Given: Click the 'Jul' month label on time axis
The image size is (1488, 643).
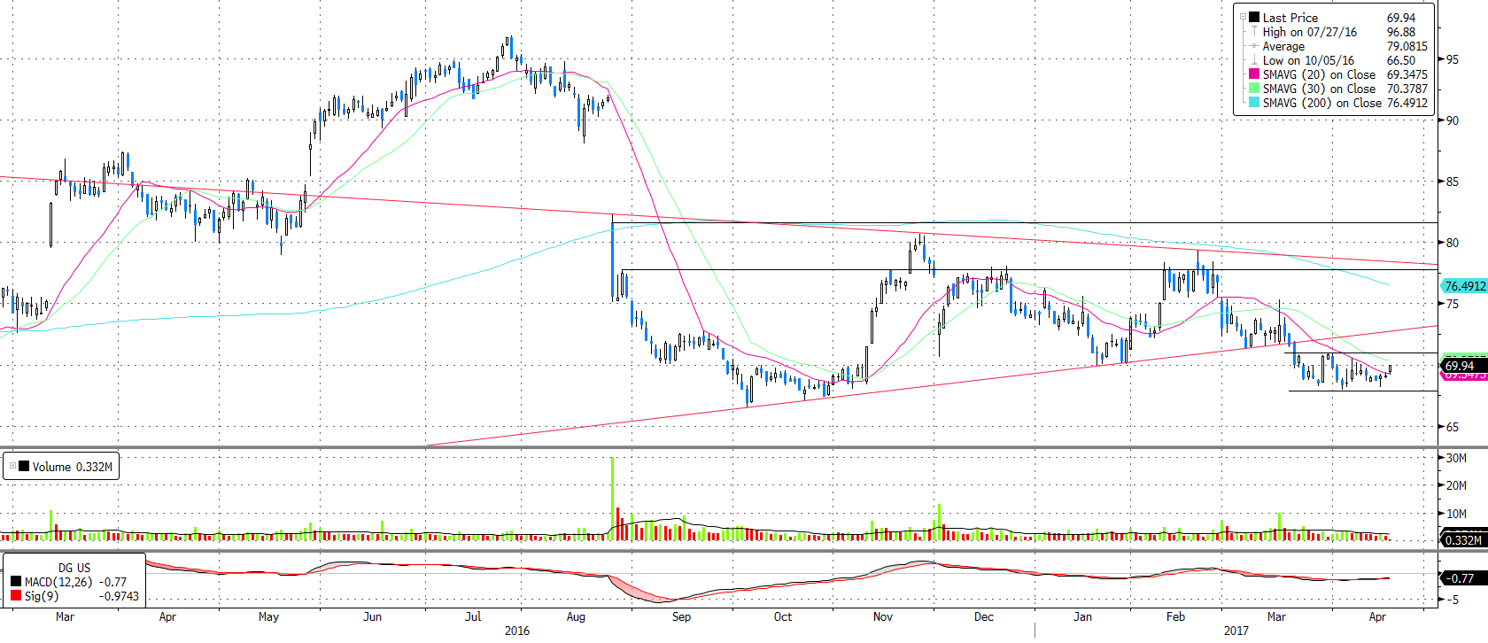Looking at the screenshot, I should click(x=473, y=616).
